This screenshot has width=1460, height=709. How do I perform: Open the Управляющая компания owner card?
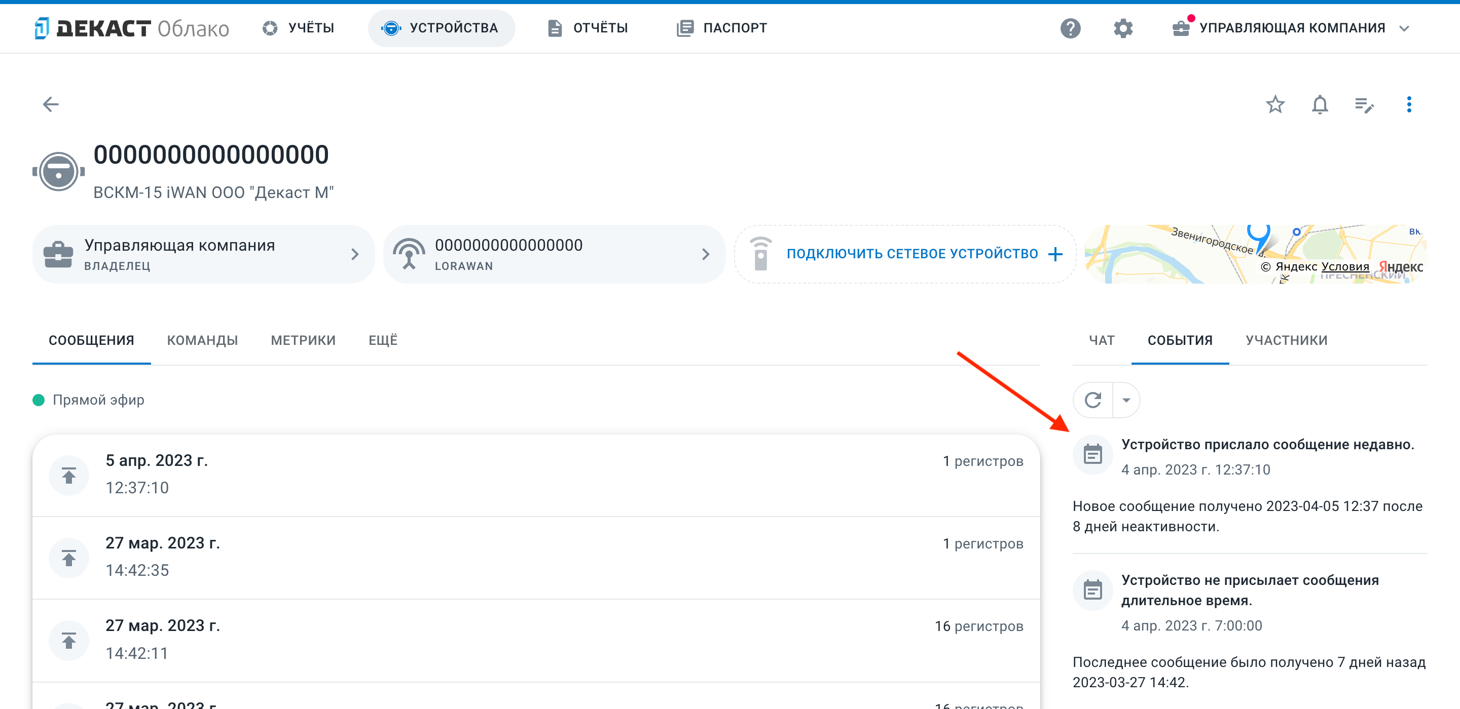(203, 254)
